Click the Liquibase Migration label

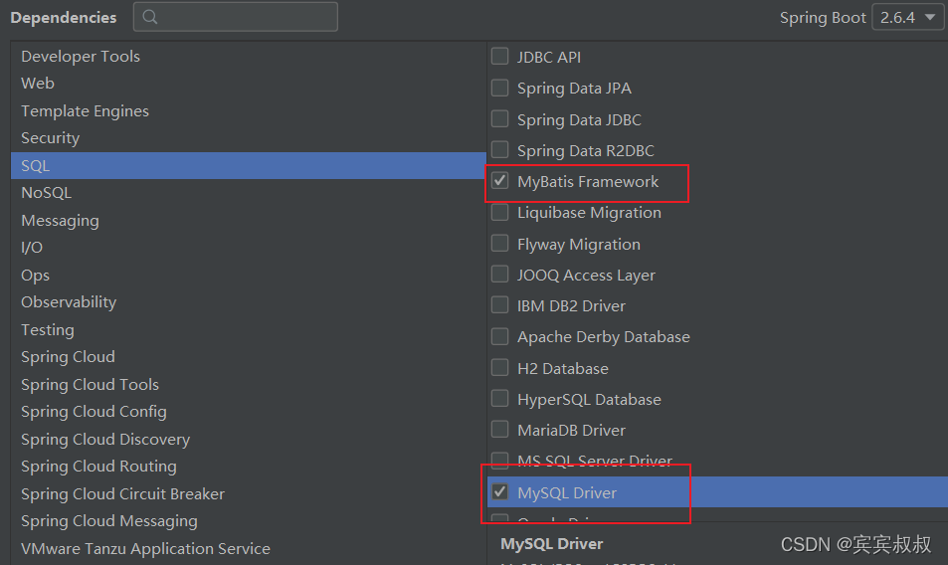click(x=590, y=213)
